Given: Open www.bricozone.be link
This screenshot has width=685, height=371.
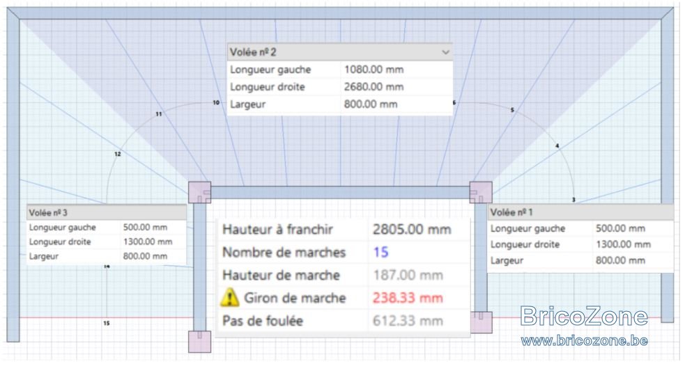Looking at the screenshot, I should click(x=584, y=340).
